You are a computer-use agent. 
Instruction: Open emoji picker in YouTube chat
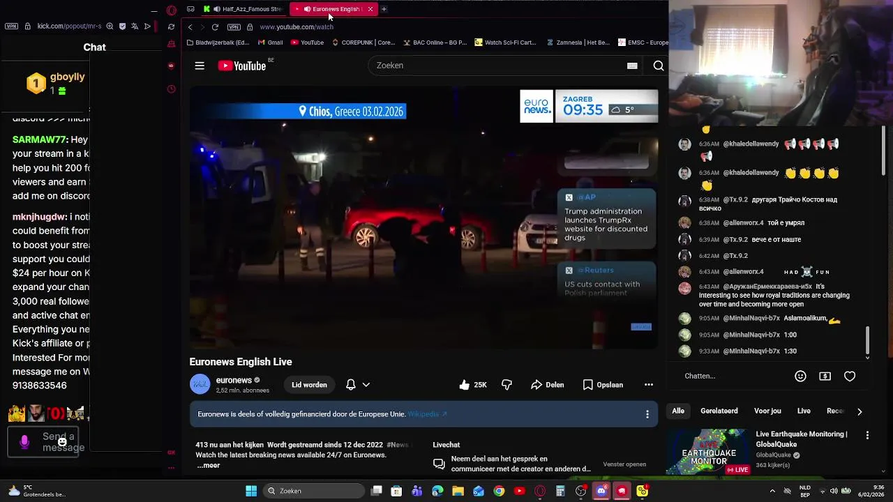pyautogui.click(x=800, y=376)
